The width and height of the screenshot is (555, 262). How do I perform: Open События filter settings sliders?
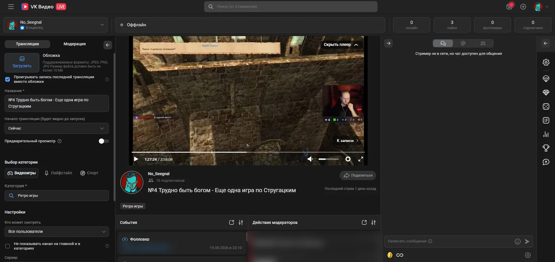coord(241,222)
